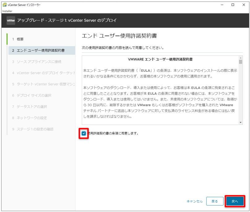Viewport: 250px width, 212px height.
Task: Click the EULA scrollbar down arrow
Action: tap(241, 123)
